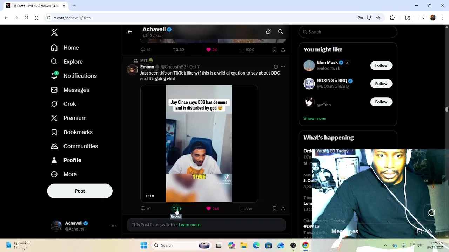This screenshot has width=449, height=252.
Task: Click the X search input field
Action: tap(348, 32)
